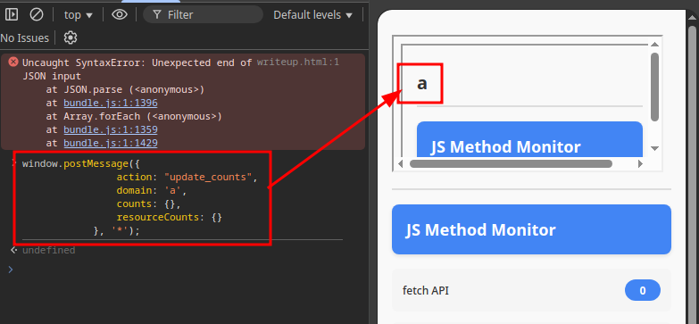Click the action: "update_counts" line
The height and width of the screenshot is (324, 699).
click(187, 177)
